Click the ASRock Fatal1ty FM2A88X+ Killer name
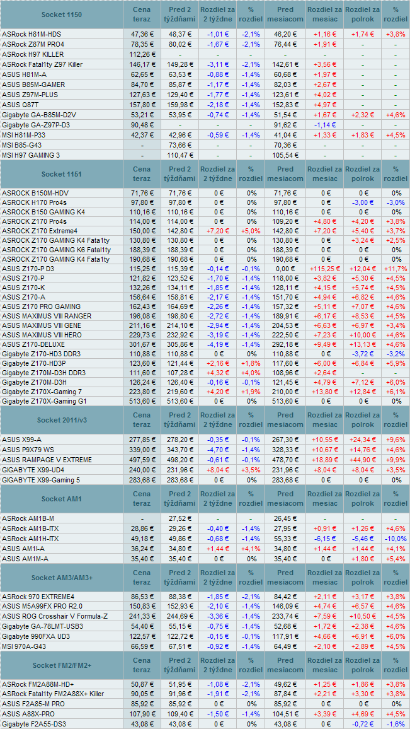Image resolution: width=410 pixels, height=729 pixels. tap(54, 694)
